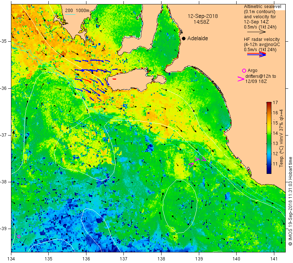Screen dimensions: 293x263
Task: Click the latitude label -37
Action: point(4,135)
